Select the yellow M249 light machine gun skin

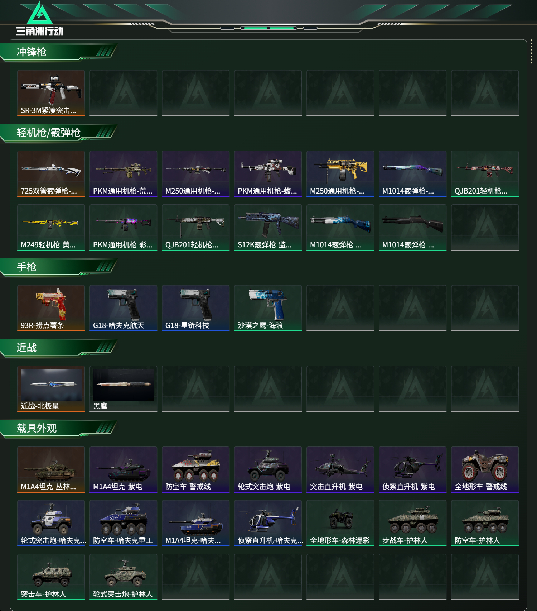51,228
